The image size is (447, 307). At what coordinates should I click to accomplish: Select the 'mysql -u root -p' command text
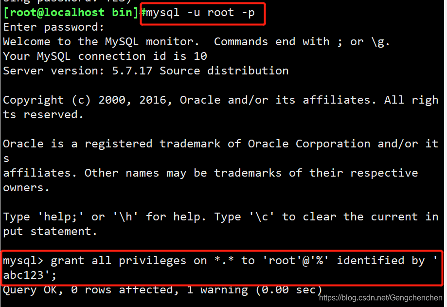tap(200, 13)
